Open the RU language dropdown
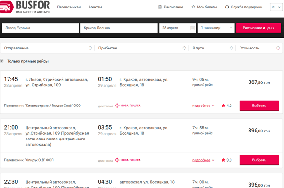The width and height of the screenshot is (284, 188). click(276, 7)
